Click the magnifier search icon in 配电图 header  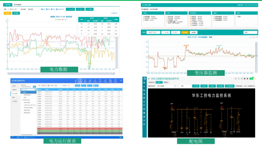235,78
